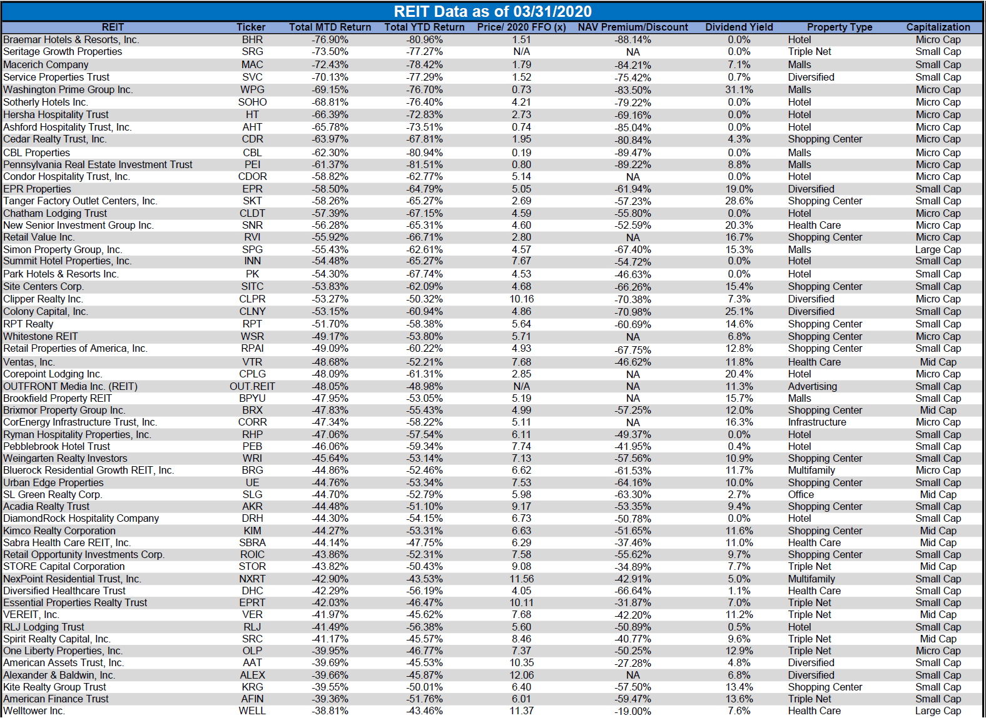Viewport: 986px width, 718px height.
Task: Click the 'Advertising' property type cell
Action: click(x=812, y=387)
